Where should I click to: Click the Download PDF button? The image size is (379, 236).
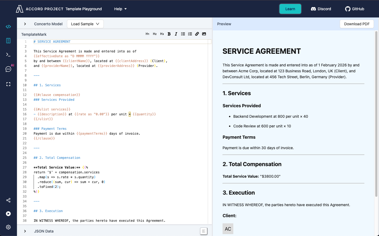357,24
